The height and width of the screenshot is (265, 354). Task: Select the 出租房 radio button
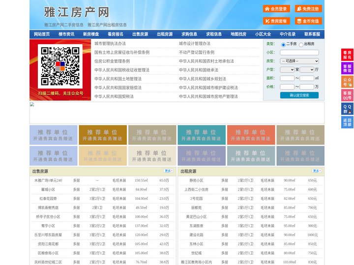[301, 45]
